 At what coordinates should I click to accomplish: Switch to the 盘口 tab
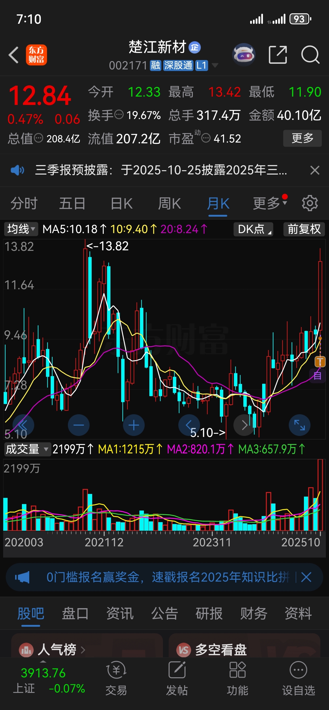tap(75, 614)
